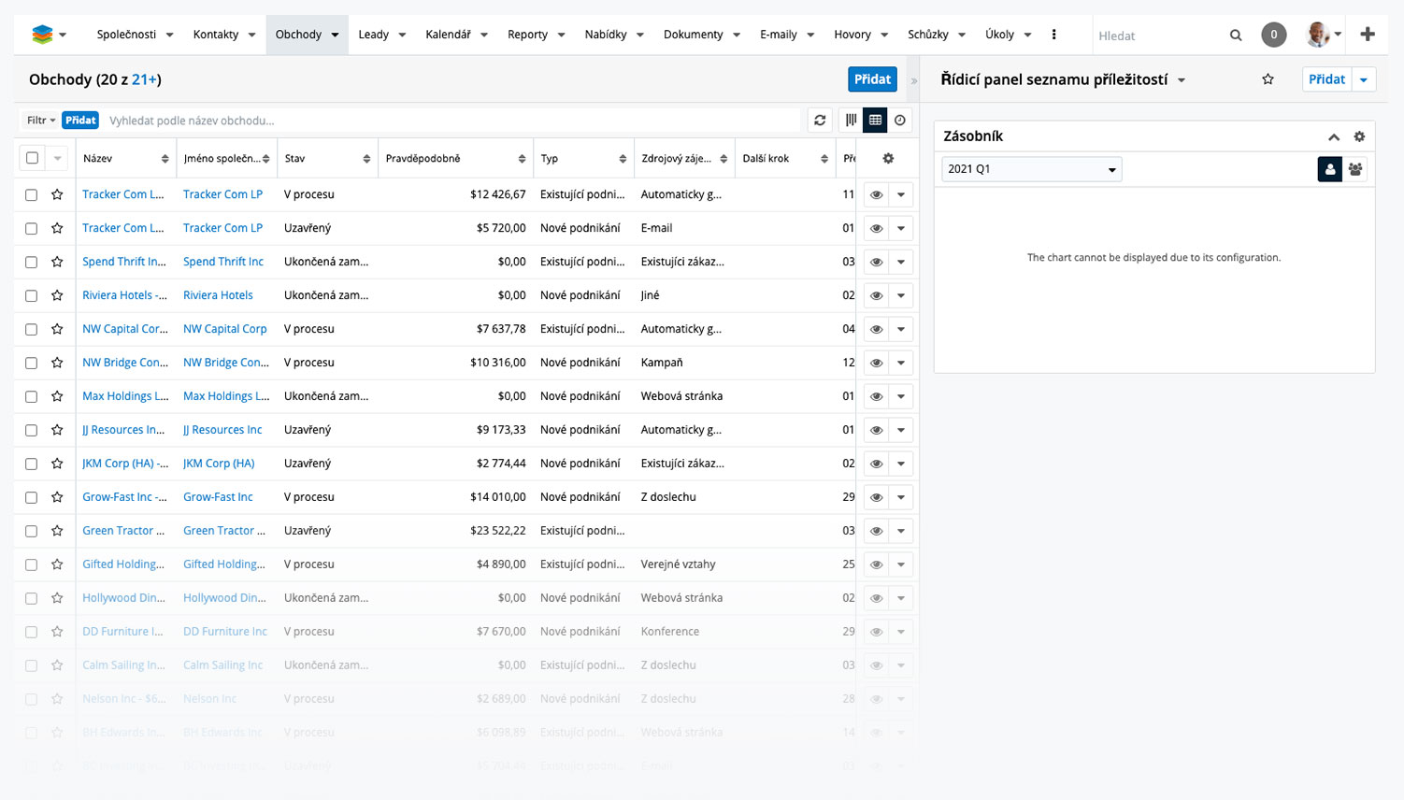Tick the checkbox for Spend Thrift row
The width and height of the screenshot is (1404, 800).
pyautogui.click(x=32, y=263)
